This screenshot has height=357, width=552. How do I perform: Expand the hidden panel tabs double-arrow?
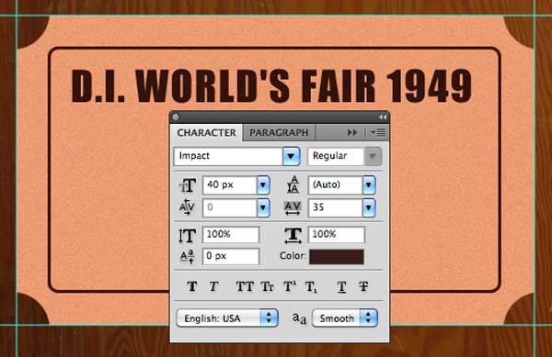[x=352, y=132]
